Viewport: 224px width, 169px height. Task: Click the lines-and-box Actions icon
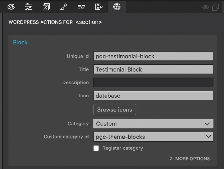tap(81, 7)
